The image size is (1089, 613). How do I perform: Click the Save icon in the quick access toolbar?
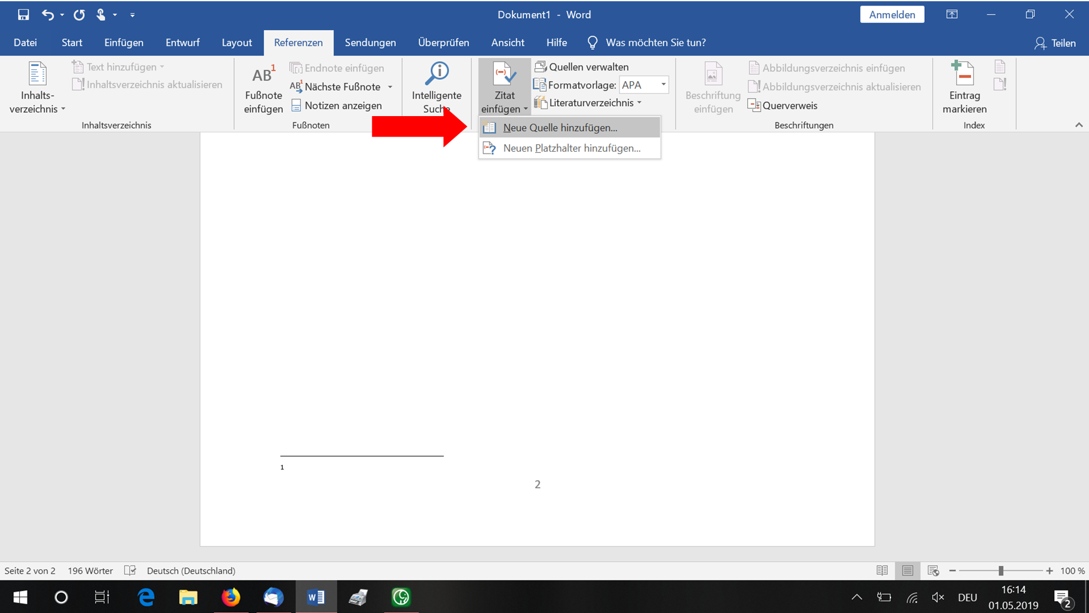[23, 14]
